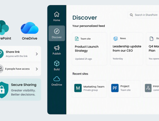Click the Team site document icon
159x121 pixels.
[77, 39]
